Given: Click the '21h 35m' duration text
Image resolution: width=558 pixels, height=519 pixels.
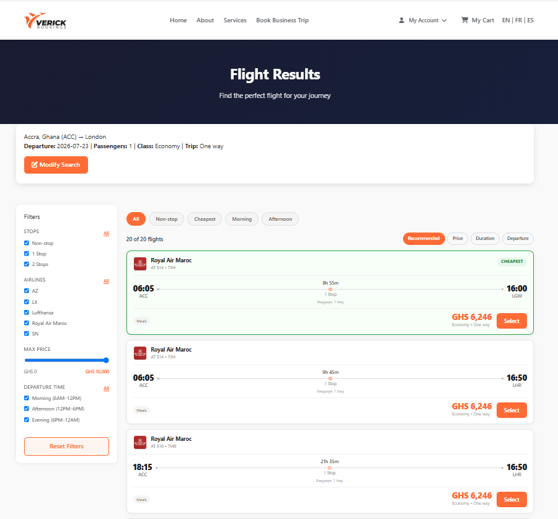Looking at the screenshot, I should [330, 462].
